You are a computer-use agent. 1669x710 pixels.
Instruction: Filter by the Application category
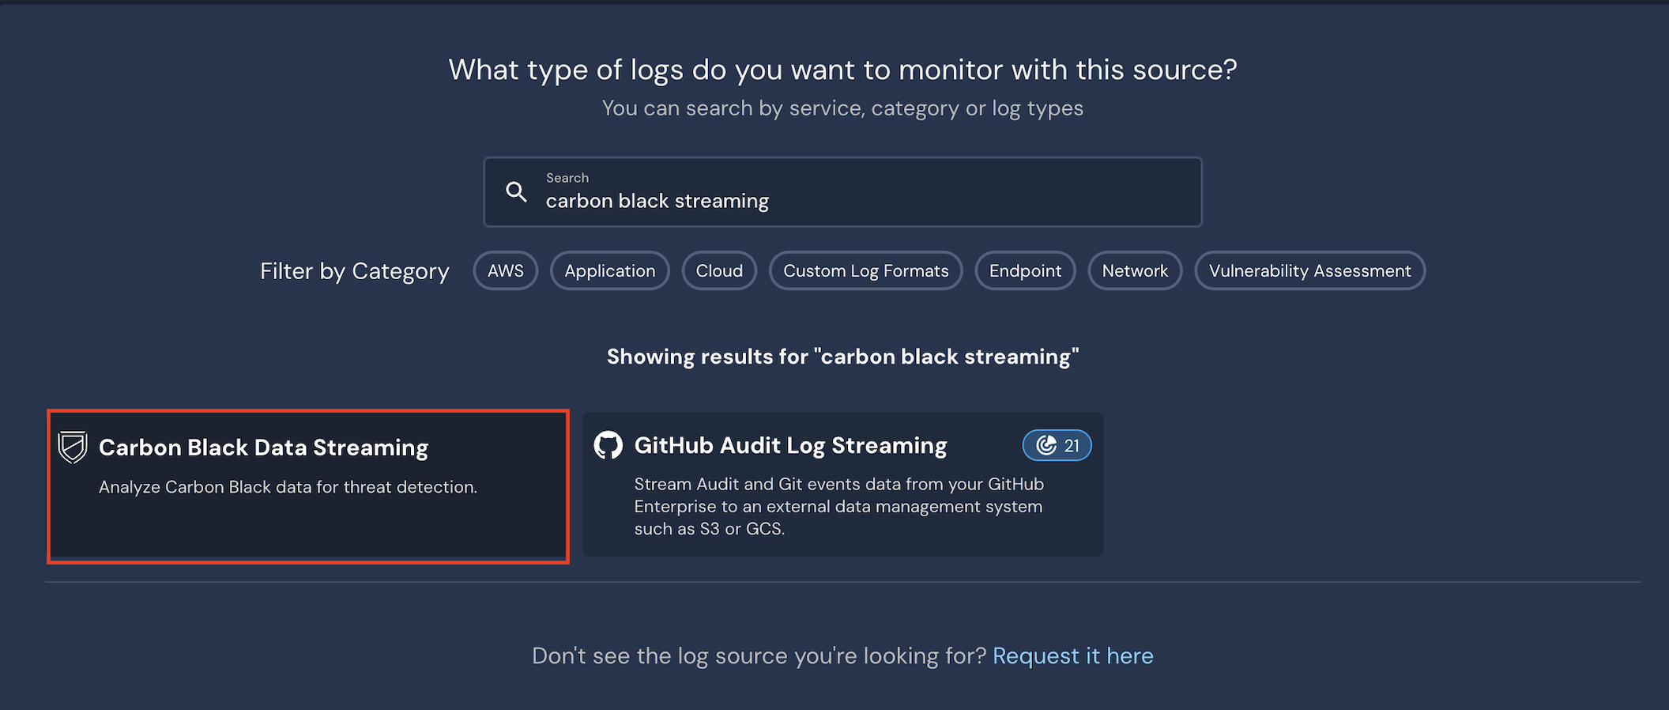[610, 270]
